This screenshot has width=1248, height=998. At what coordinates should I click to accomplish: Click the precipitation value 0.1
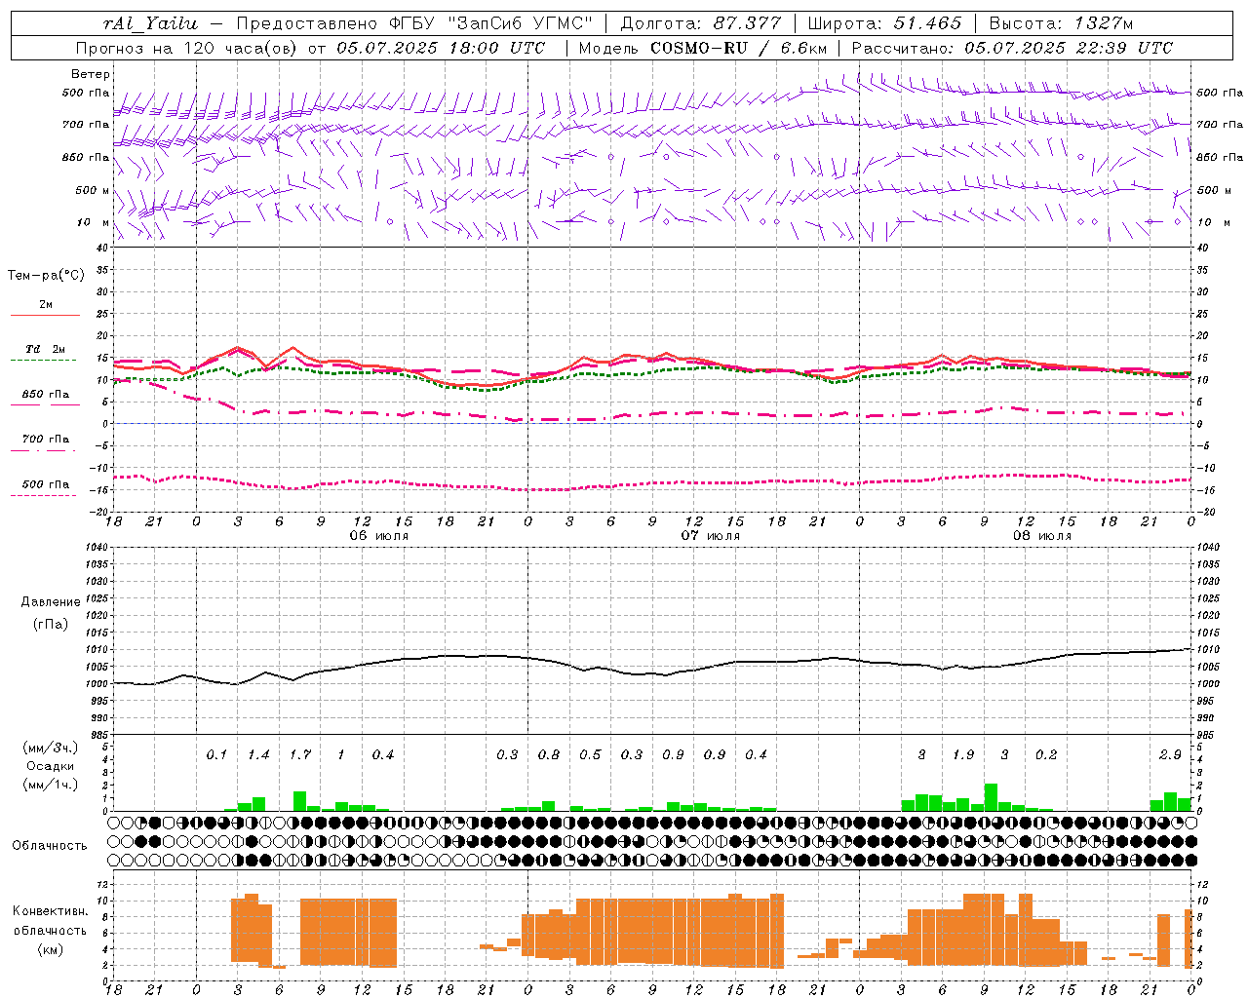[216, 755]
